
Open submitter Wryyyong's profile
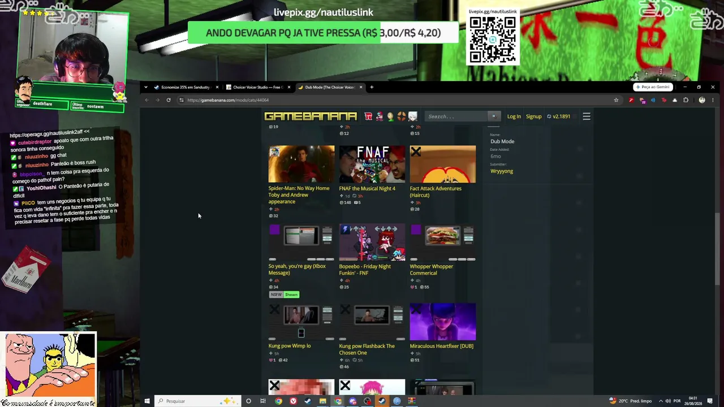tap(502, 171)
